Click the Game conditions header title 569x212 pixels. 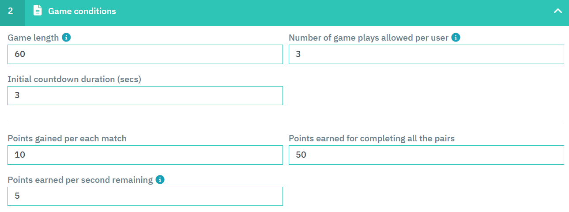pos(82,11)
